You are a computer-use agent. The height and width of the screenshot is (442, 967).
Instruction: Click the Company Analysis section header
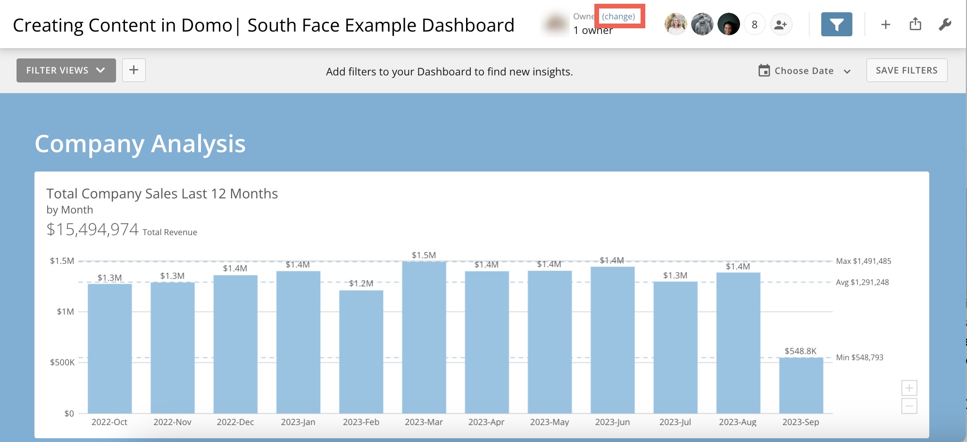pyautogui.click(x=140, y=144)
